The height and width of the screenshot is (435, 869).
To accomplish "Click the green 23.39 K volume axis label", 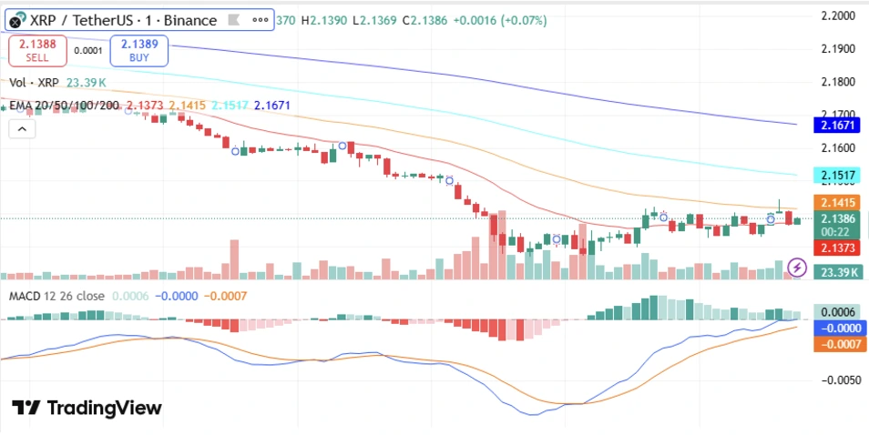I will point(837,271).
